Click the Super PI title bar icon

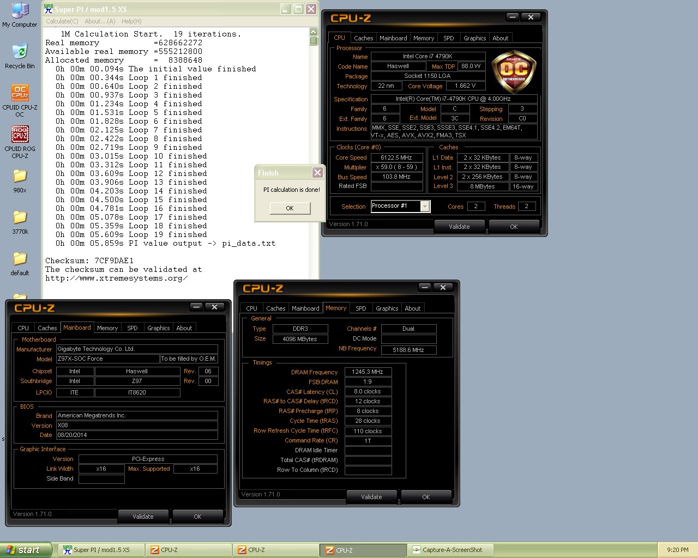(49, 9)
